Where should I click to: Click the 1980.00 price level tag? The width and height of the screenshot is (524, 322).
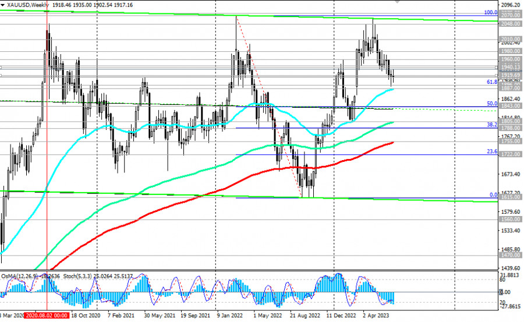(510, 51)
